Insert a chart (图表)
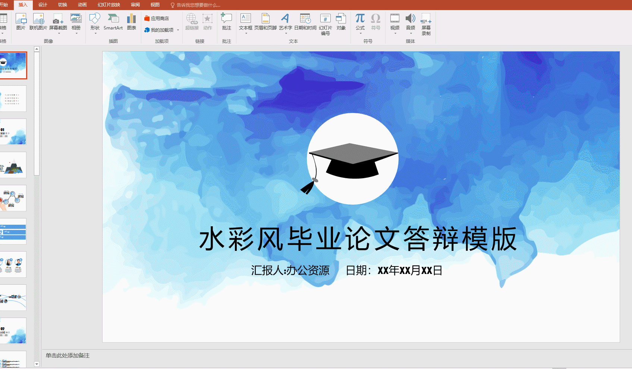This screenshot has width=632, height=369. pyautogui.click(x=131, y=22)
